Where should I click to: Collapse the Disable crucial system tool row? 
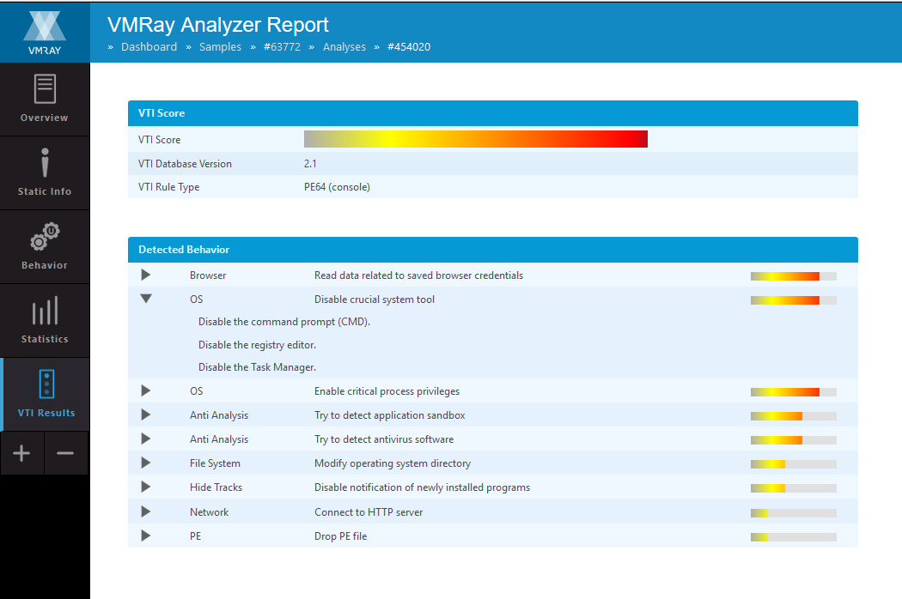146,299
